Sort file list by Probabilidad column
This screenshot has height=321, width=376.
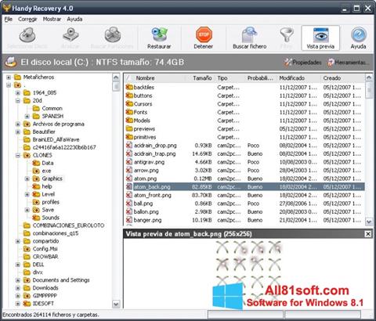(261, 78)
